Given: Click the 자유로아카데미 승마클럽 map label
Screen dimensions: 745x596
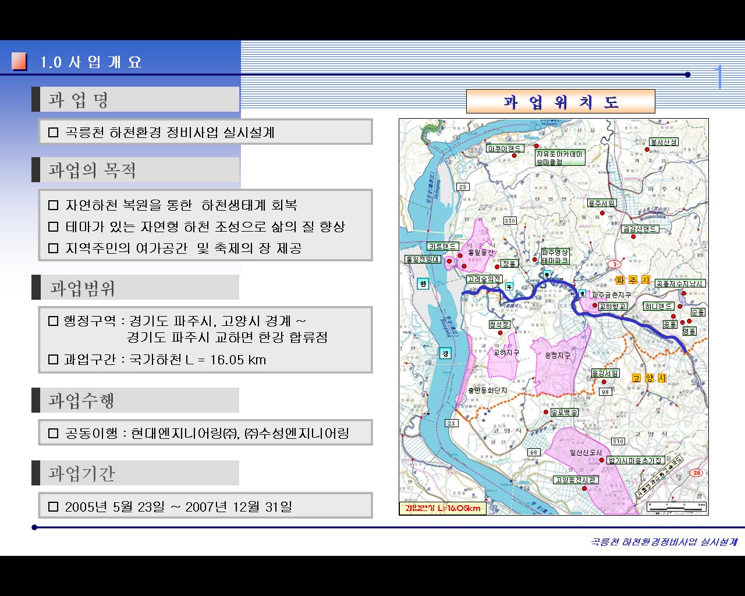Looking at the screenshot, I should click(x=560, y=157).
